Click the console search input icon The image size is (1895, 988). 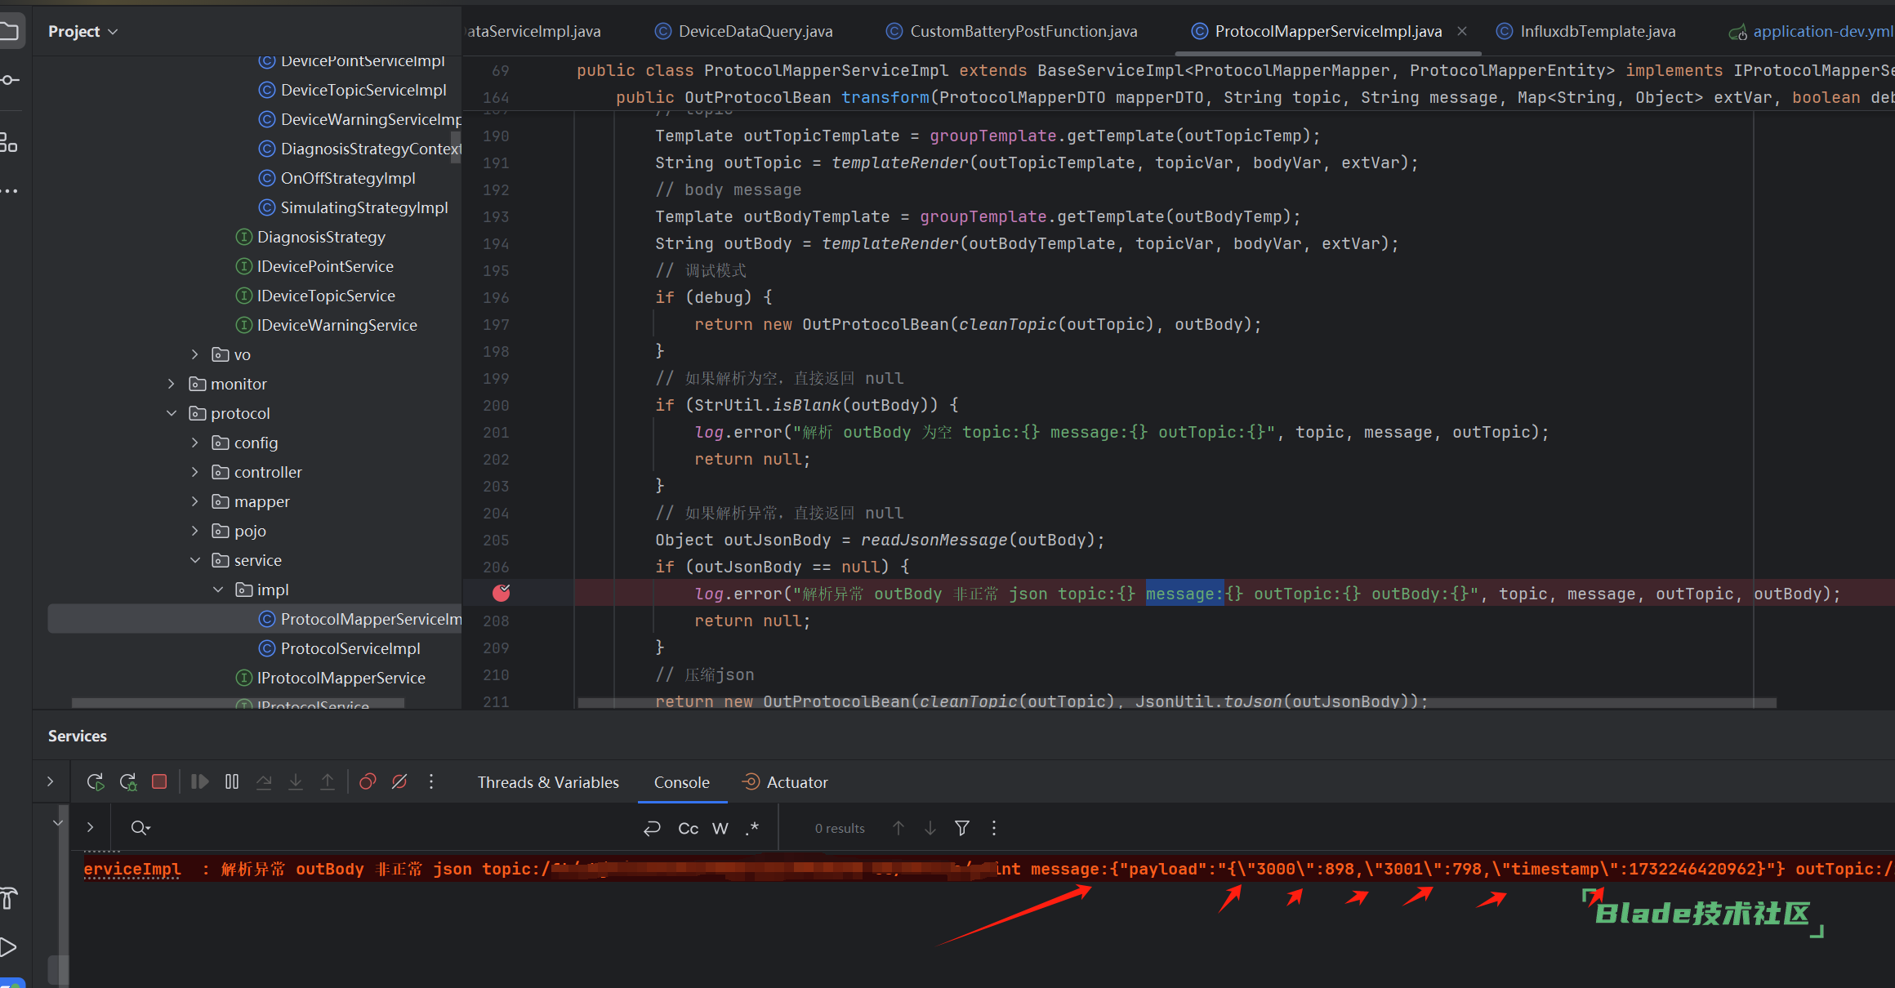140,828
